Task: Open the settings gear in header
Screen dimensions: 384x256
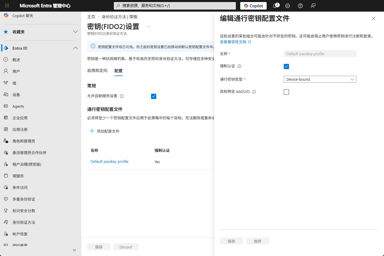Action: point(288,6)
